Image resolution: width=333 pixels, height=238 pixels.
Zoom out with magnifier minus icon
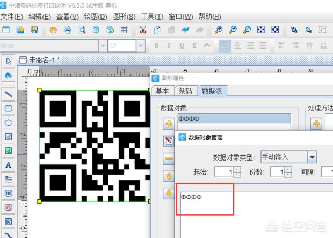point(233,29)
